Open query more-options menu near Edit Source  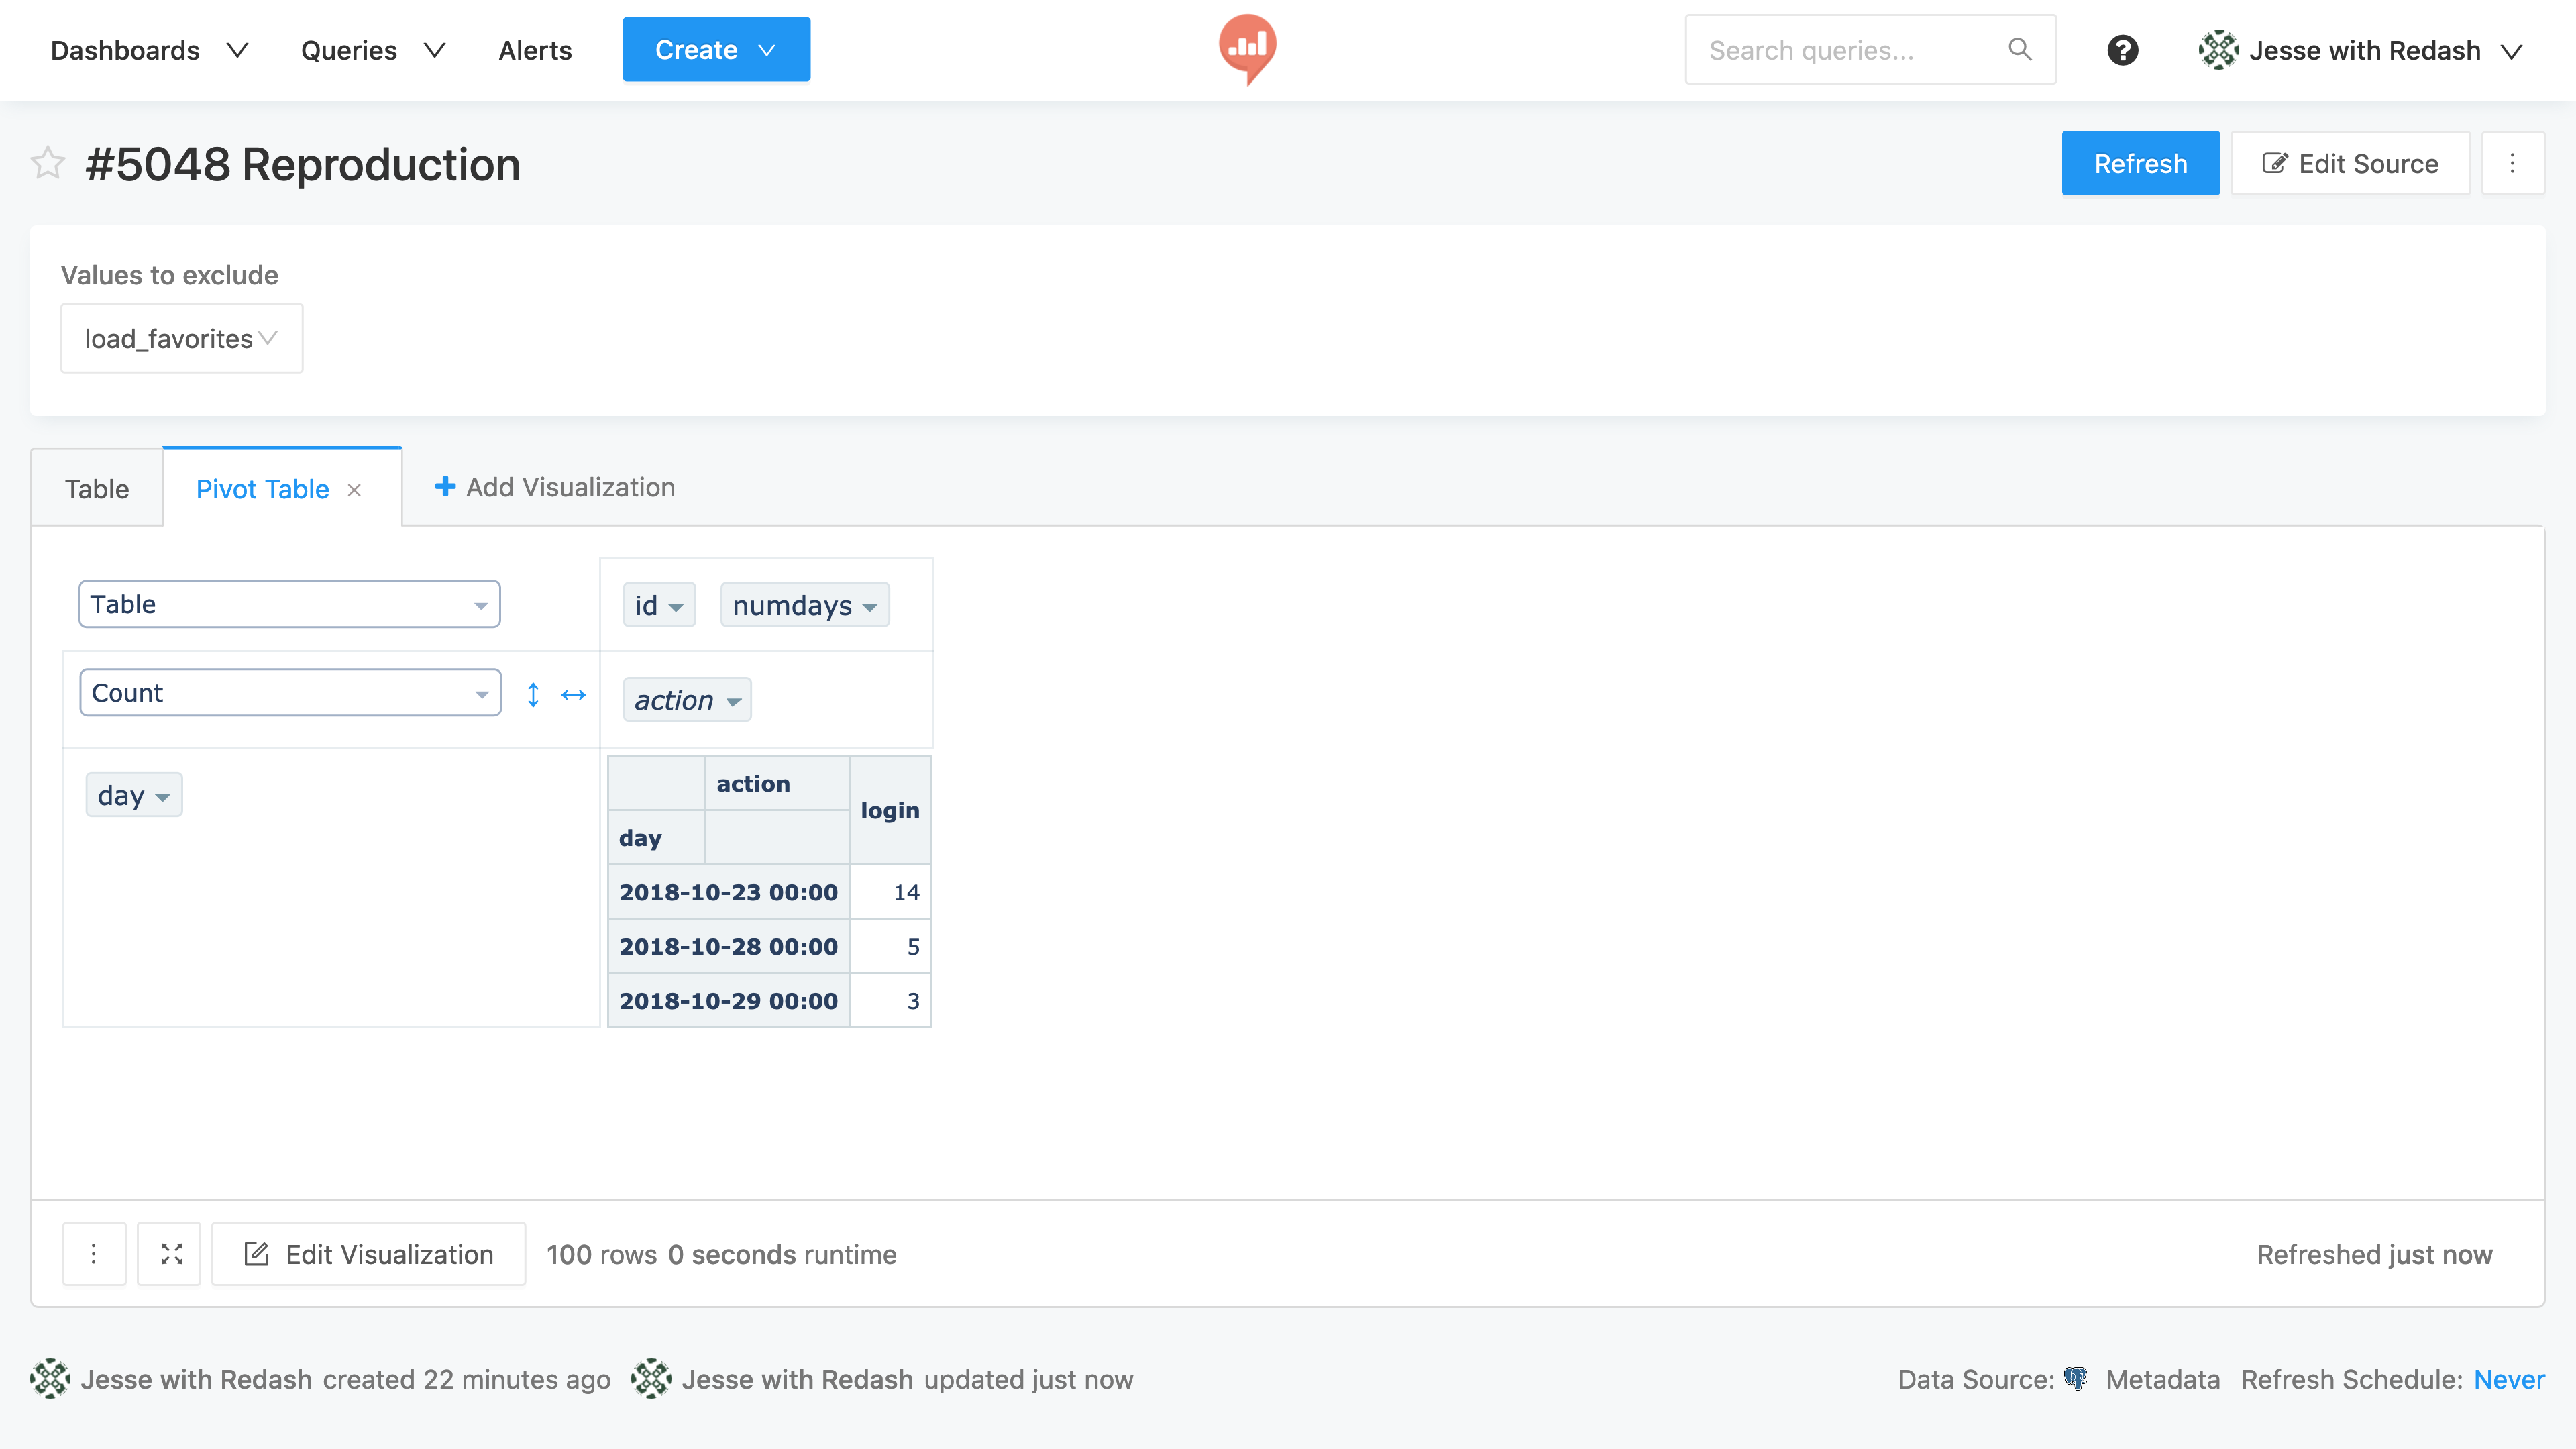(2512, 163)
